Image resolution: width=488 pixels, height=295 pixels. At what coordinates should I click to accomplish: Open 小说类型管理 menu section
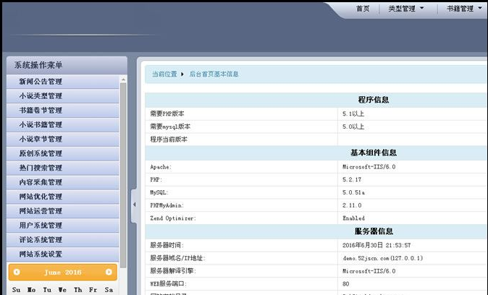41,96
